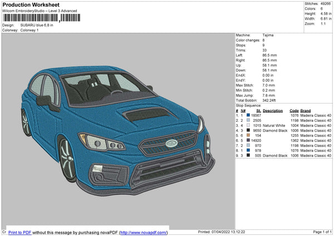Click 'Diamond Black' description in row 4

tap(275, 131)
